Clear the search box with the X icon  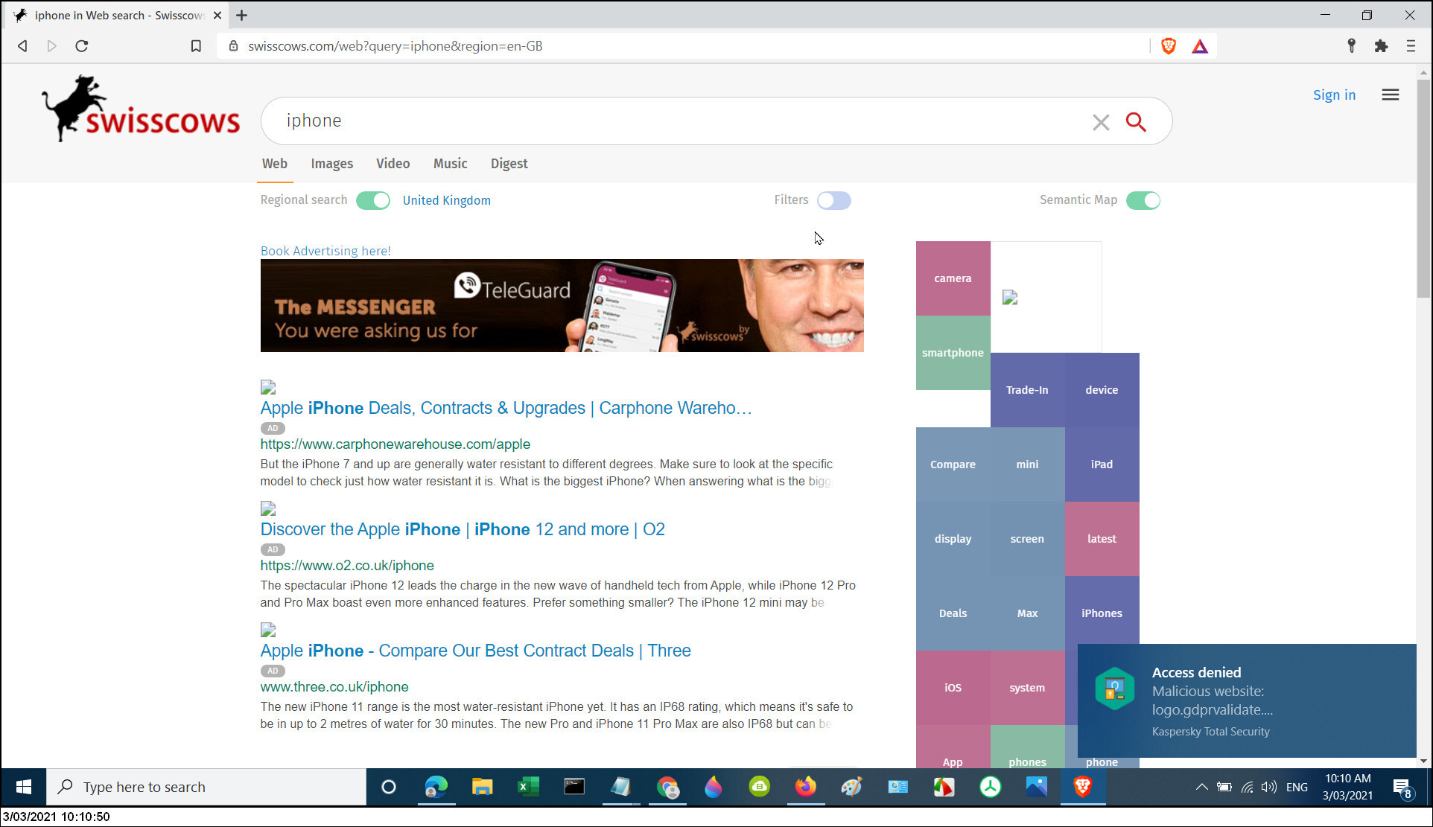[x=1101, y=122]
